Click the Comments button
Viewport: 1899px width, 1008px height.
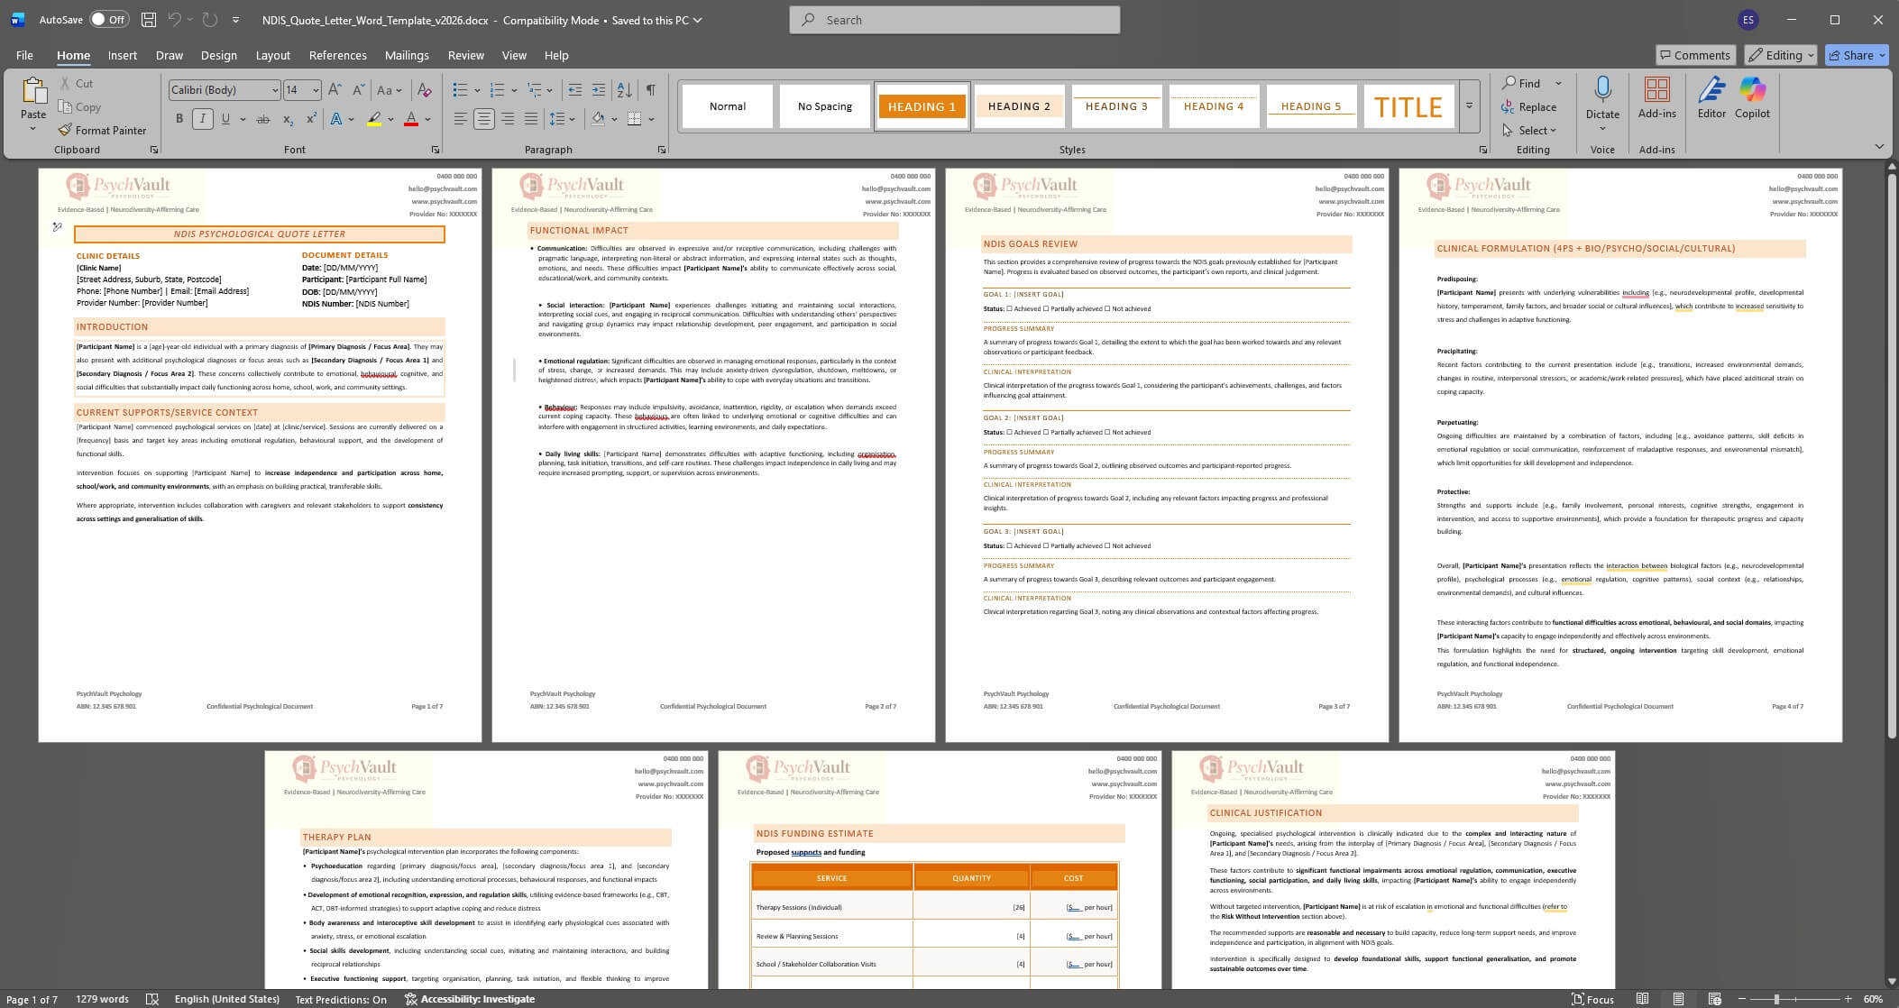[1694, 55]
